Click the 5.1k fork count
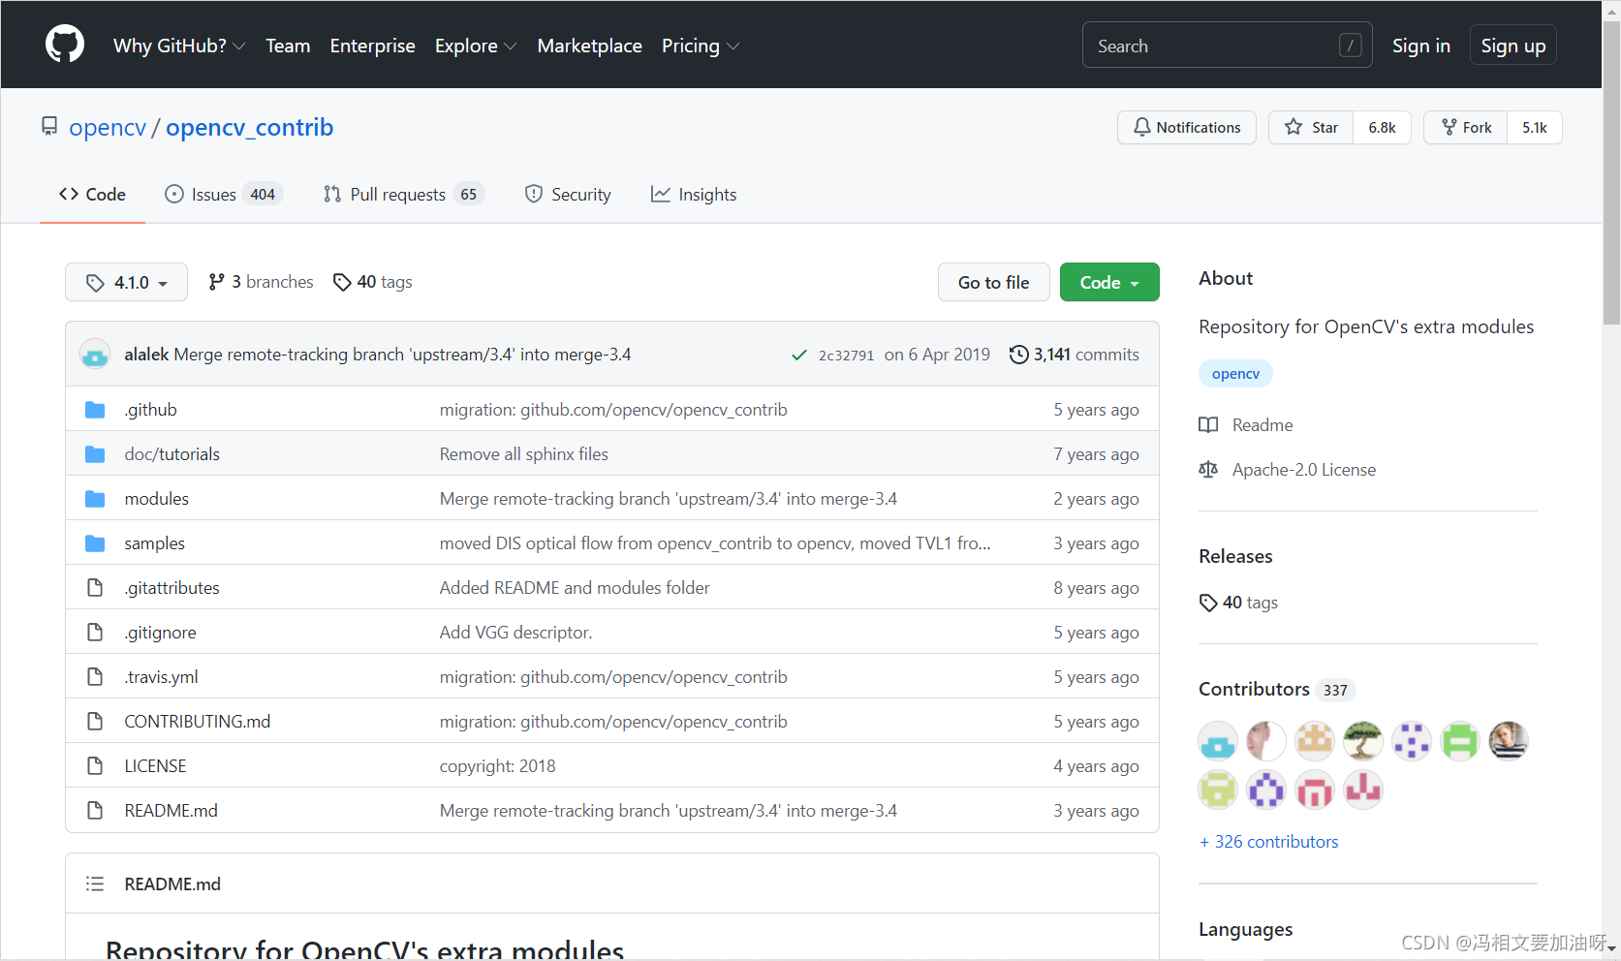Viewport: 1621px width, 961px height. (x=1535, y=127)
